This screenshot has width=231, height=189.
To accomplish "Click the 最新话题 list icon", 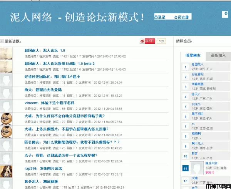I will pyautogui.click(x=2, y=41).
